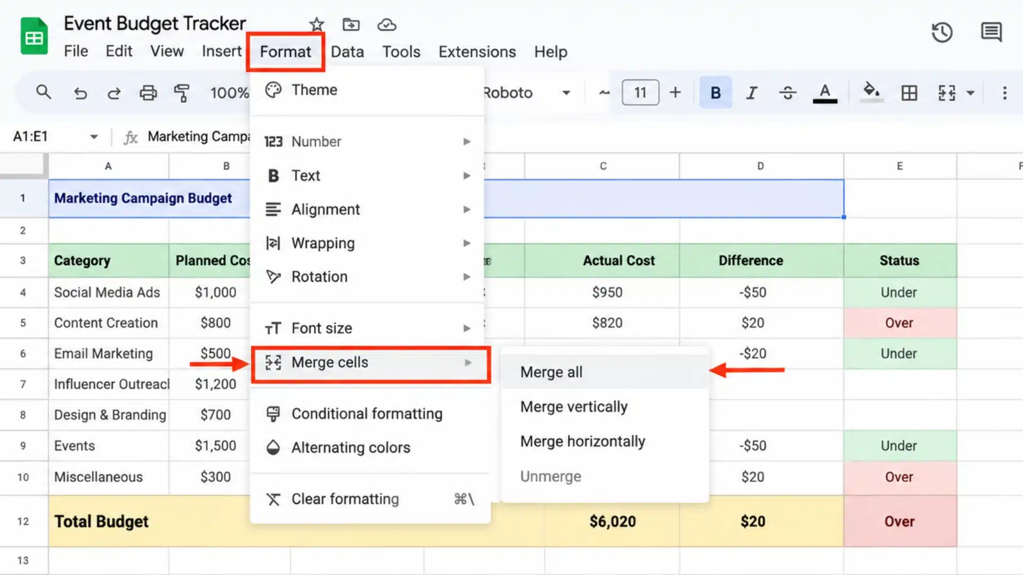Image resolution: width=1023 pixels, height=575 pixels.
Task: Open the Insert menu
Action: click(221, 52)
